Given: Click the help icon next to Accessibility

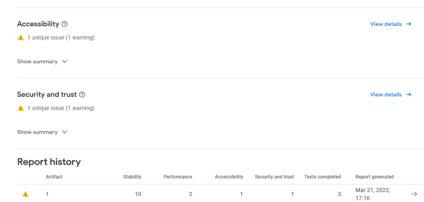Looking at the screenshot, I should 64,24.
